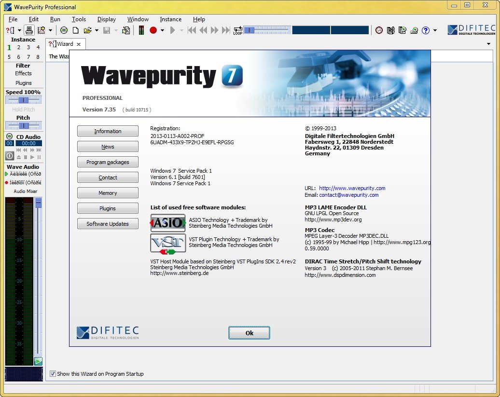Viewport: 500px width, 397px height.
Task: Open the Edit menu
Action: click(33, 19)
